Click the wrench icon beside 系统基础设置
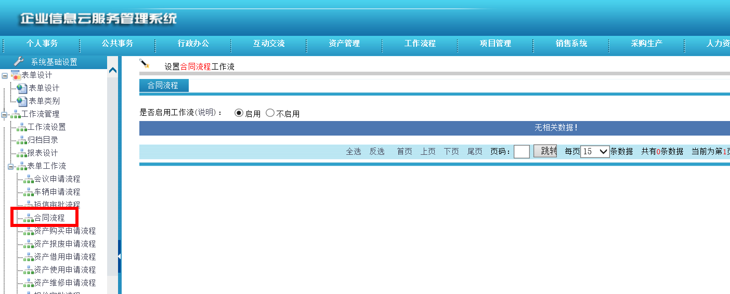This screenshot has width=730, height=294. pos(18,61)
